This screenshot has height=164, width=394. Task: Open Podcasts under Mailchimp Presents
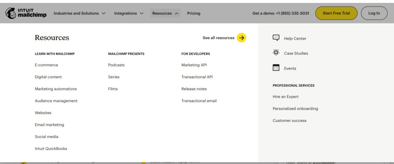(116, 65)
